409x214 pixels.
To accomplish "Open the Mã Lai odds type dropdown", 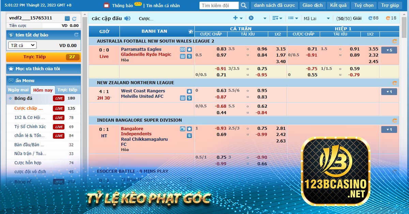I will click(x=317, y=18).
